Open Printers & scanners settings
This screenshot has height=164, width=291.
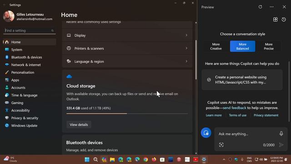click(x=127, y=48)
